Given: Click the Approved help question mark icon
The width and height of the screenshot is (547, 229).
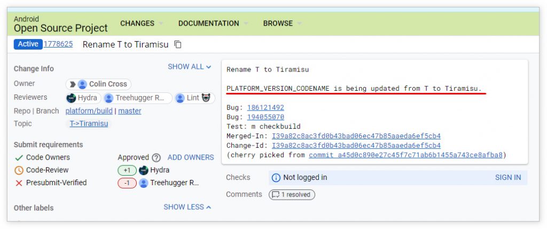Looking at the screenshot, I should click(156, 157).
